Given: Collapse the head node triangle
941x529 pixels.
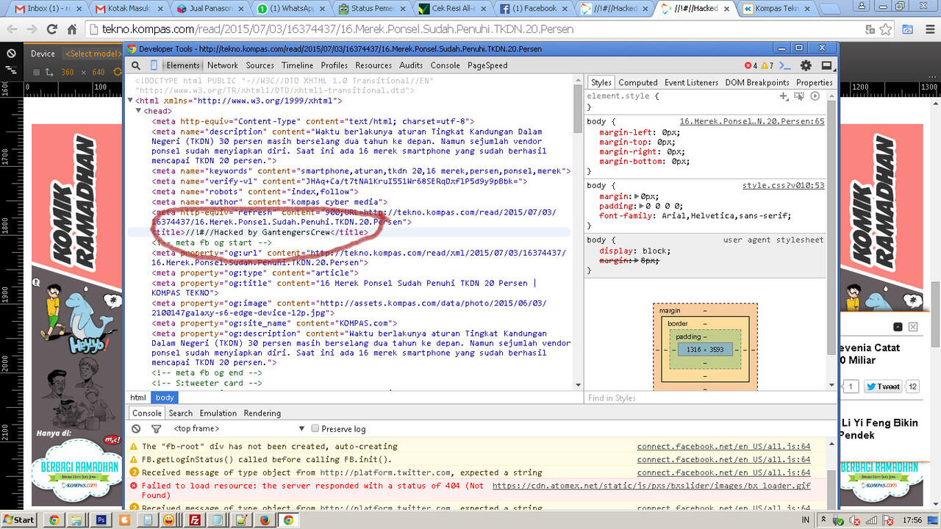Looking at the screenshot, I should pos(137,111).
